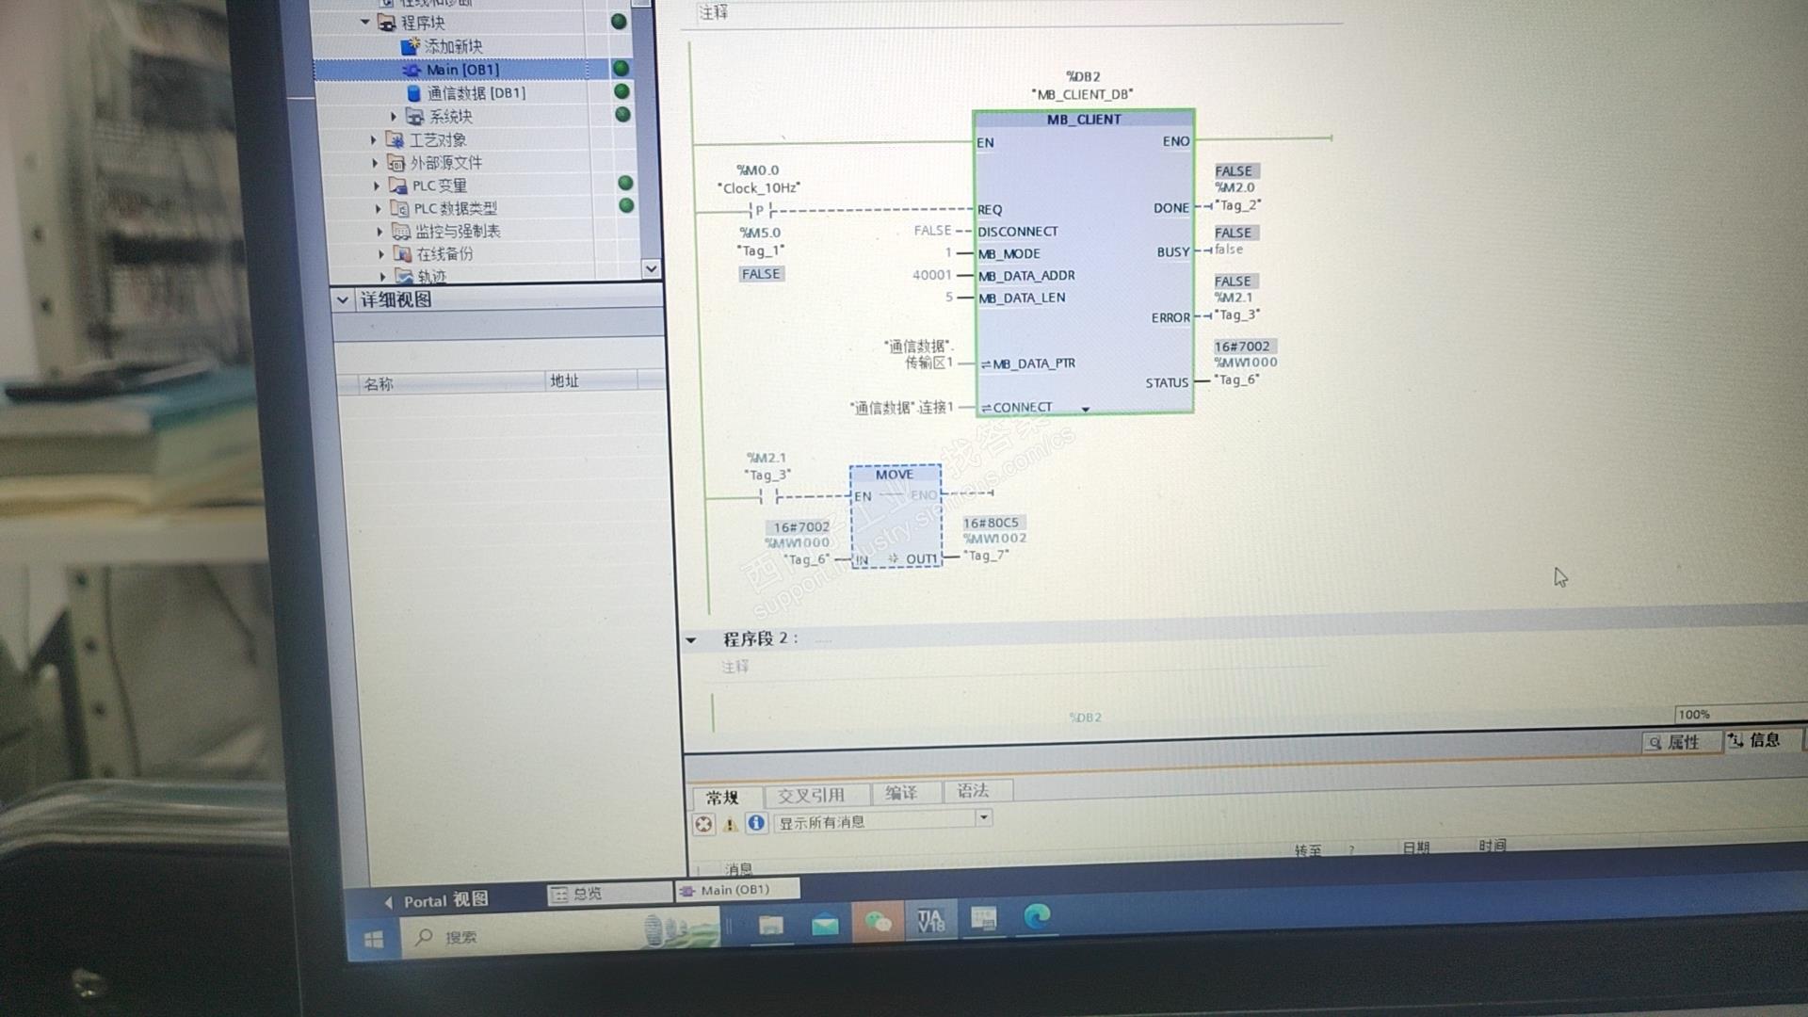Expand the 系统块 folder
Screen dimensions: 1808x1017
pos(394,117)
